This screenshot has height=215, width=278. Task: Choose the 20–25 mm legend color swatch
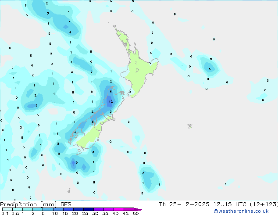click(78, 209)
